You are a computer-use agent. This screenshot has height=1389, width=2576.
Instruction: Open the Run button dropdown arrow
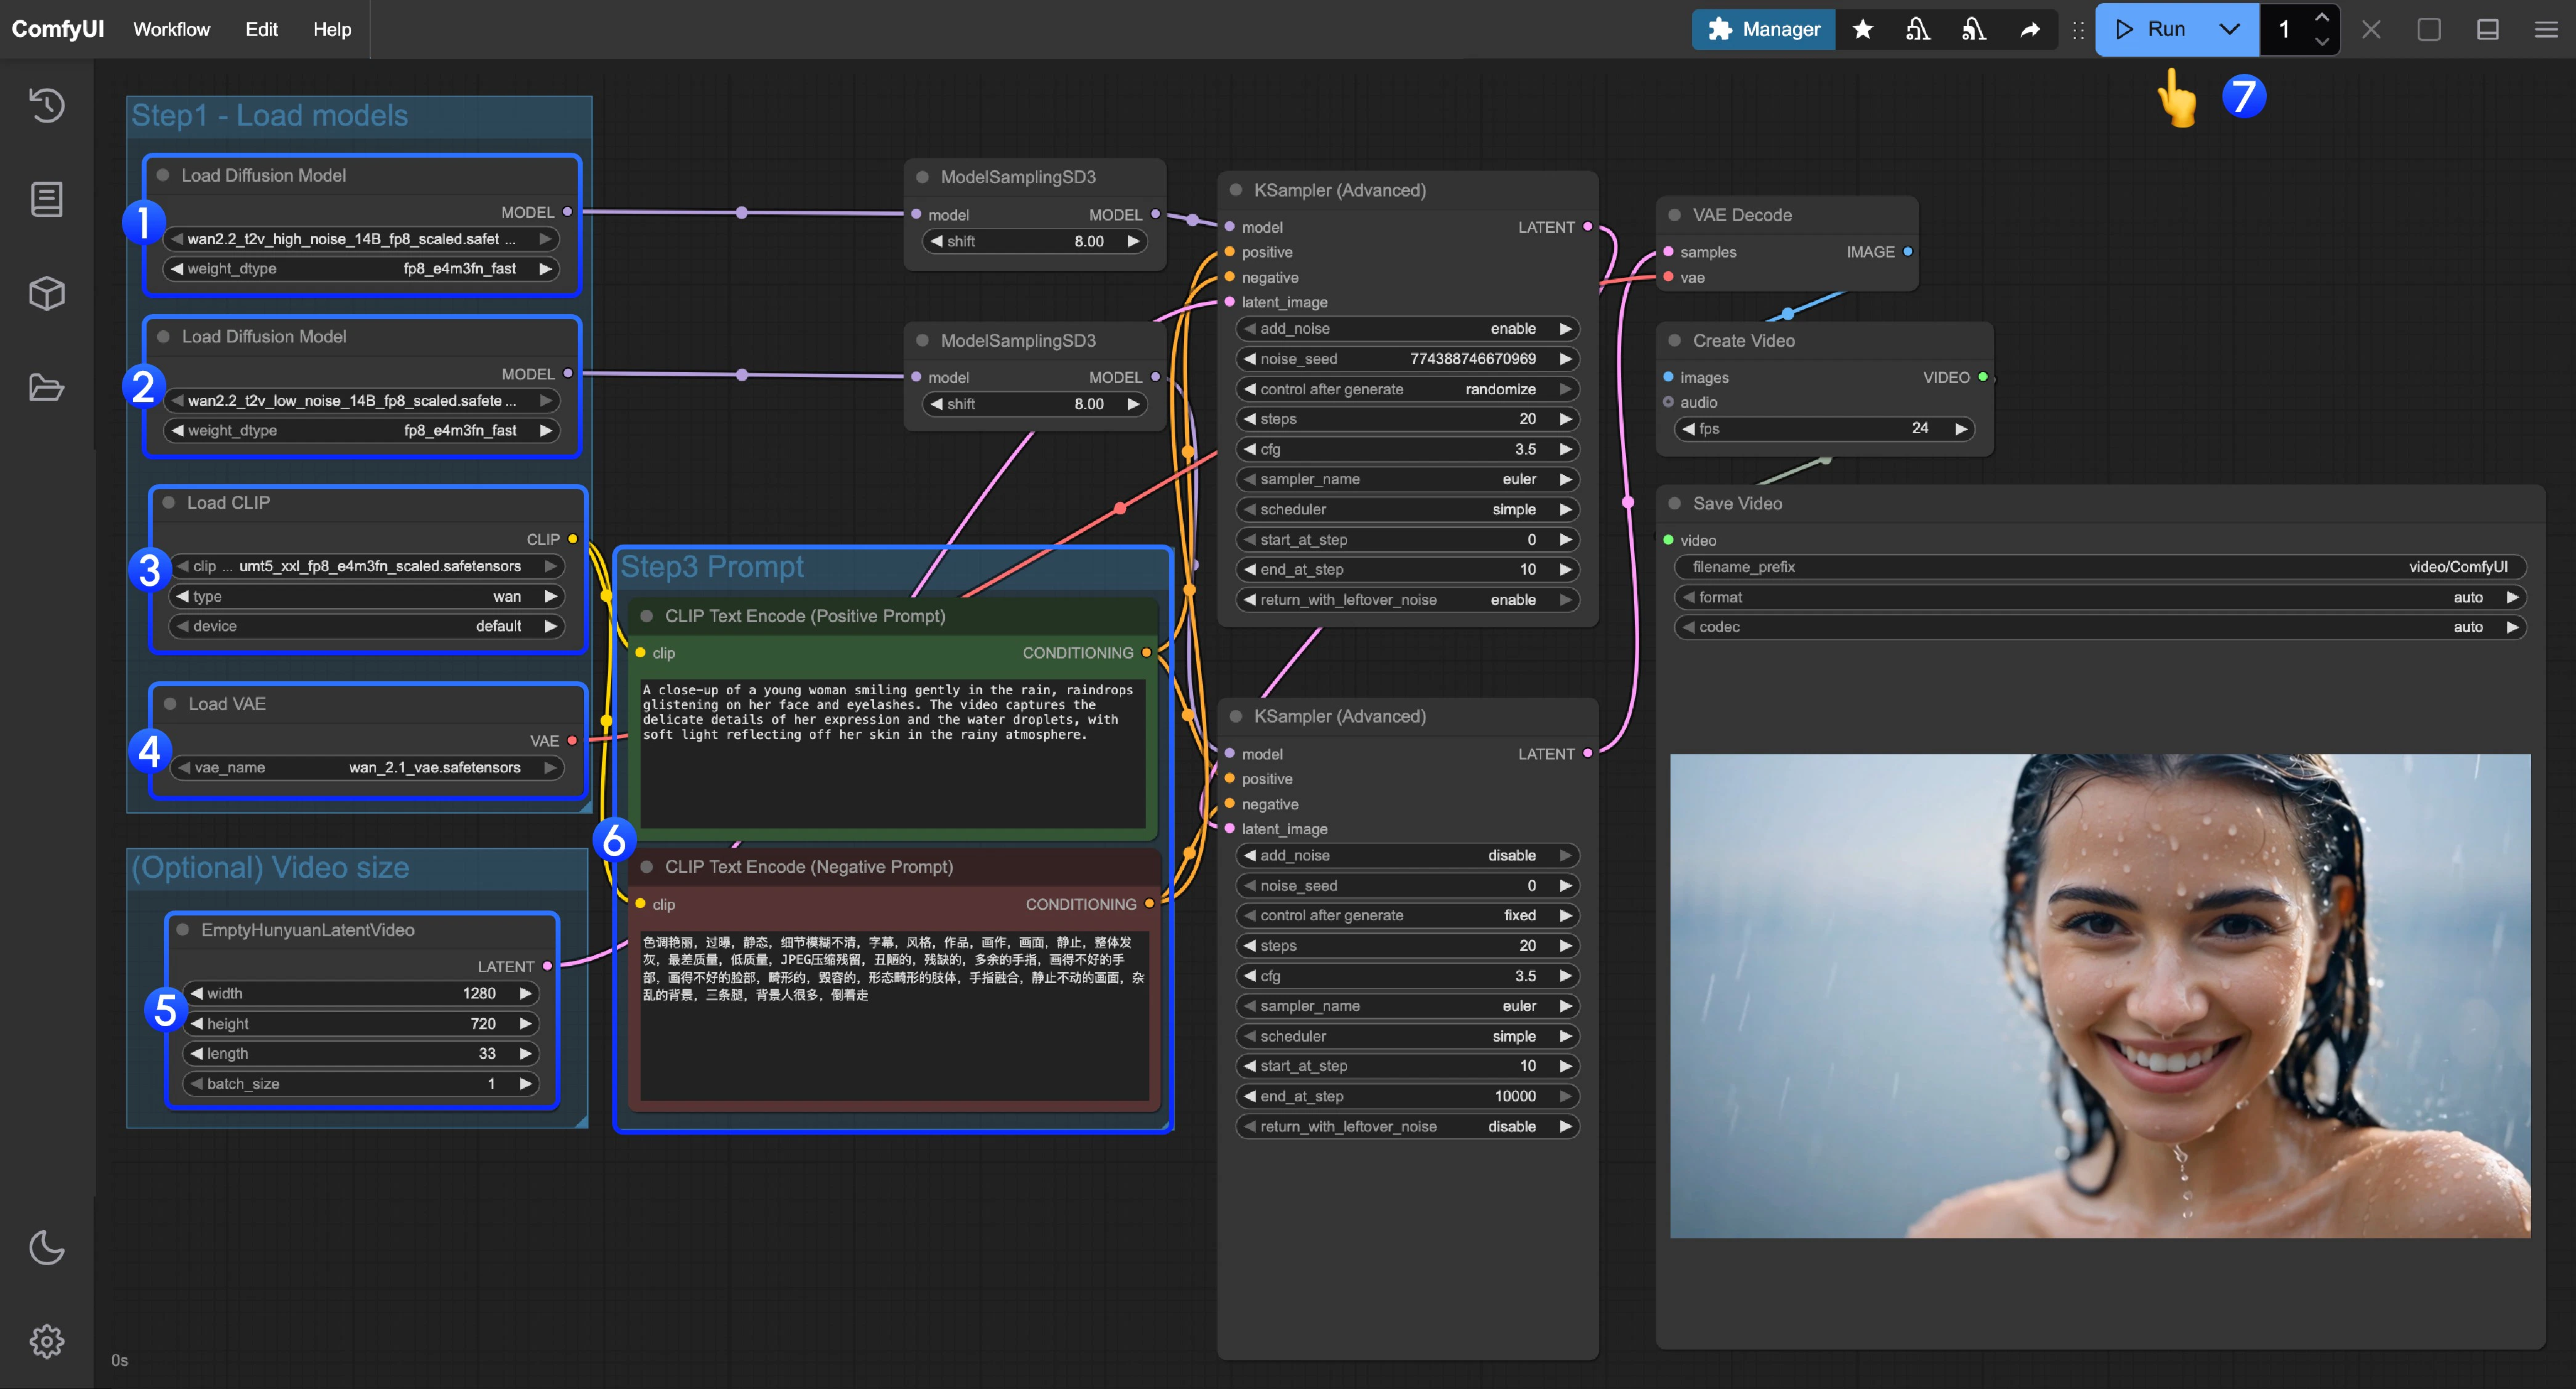pos(2229,29)
